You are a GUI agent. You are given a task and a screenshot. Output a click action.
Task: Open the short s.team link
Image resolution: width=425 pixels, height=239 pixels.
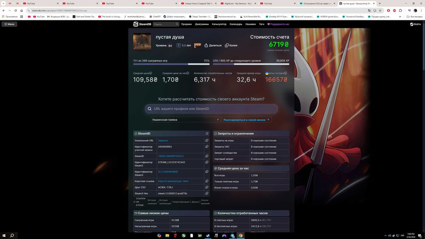[173, 181]
